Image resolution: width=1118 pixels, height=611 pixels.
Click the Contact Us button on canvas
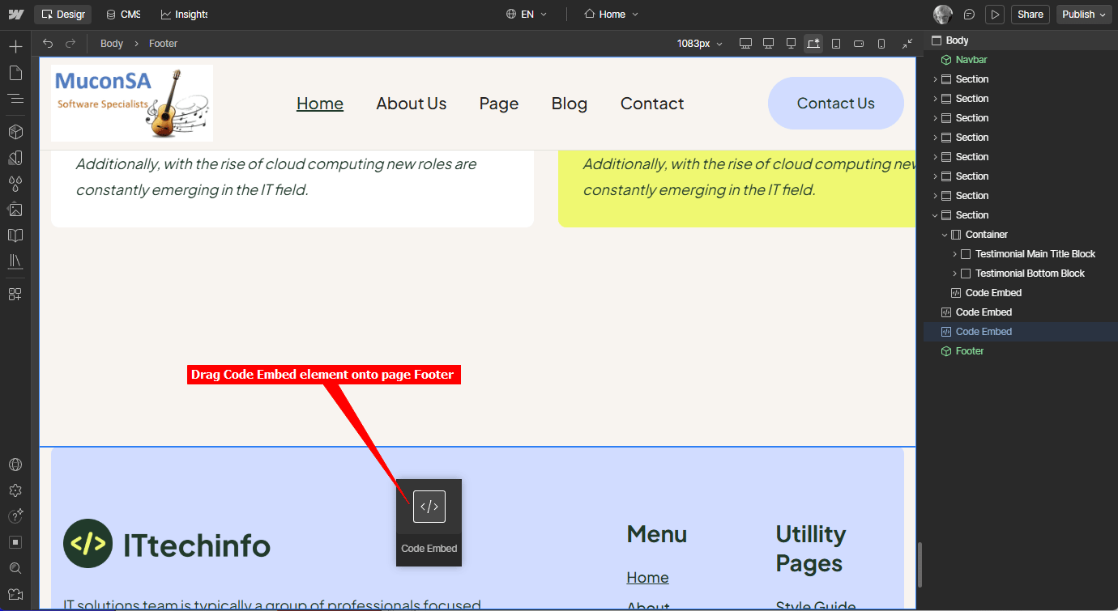[835, 104]
